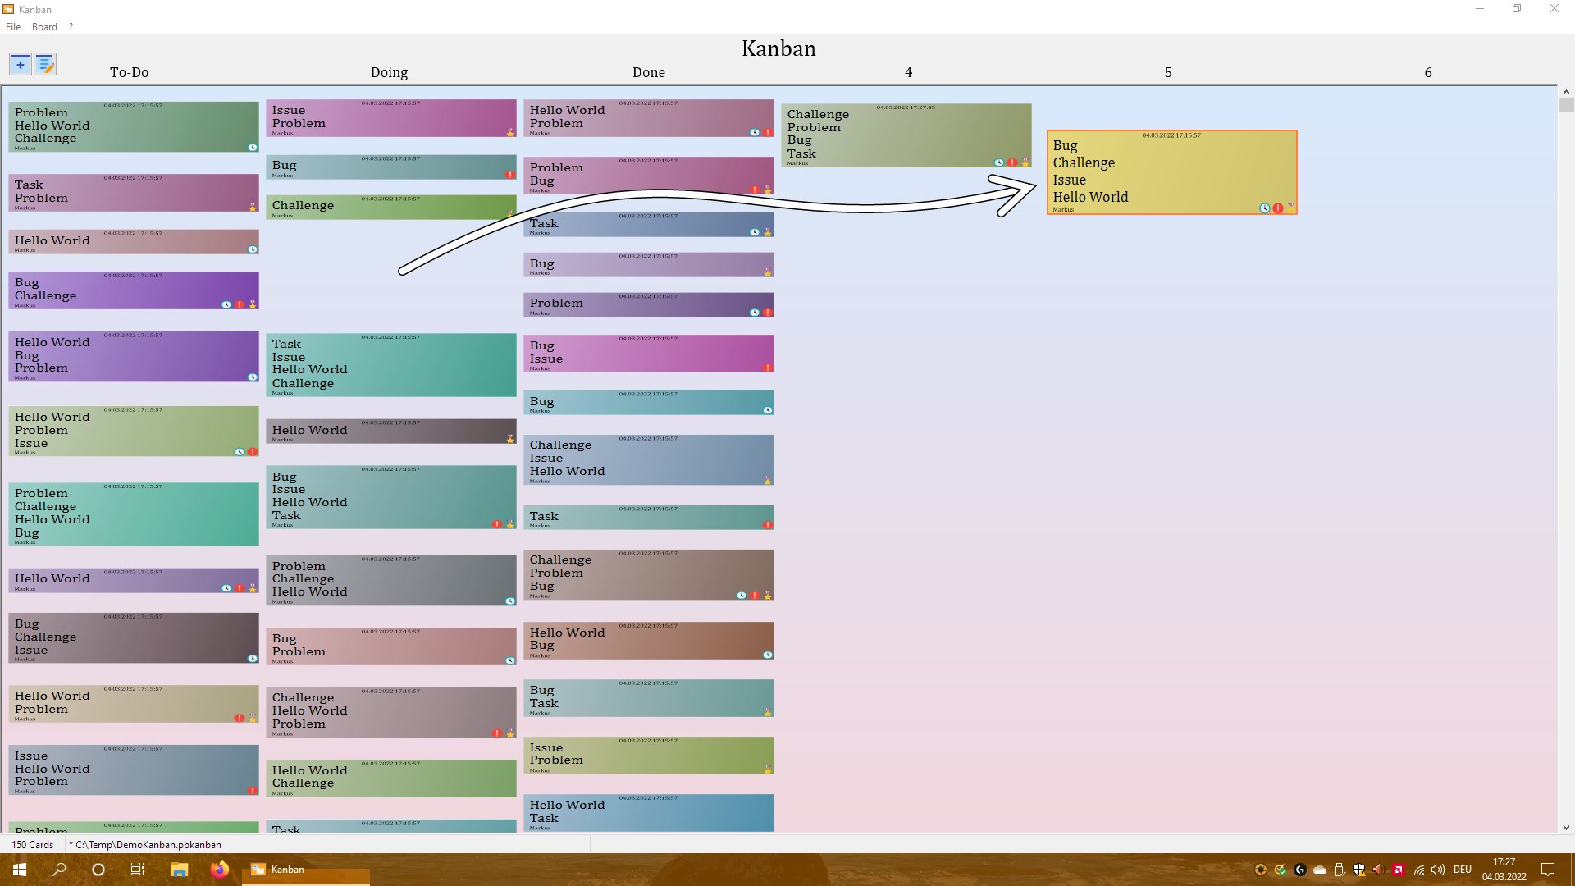Click column header 5

tap(1168, 72)
